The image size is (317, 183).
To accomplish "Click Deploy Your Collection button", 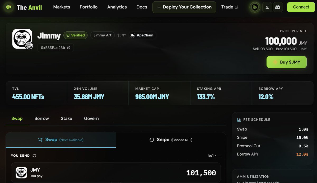I will [184, 7].
